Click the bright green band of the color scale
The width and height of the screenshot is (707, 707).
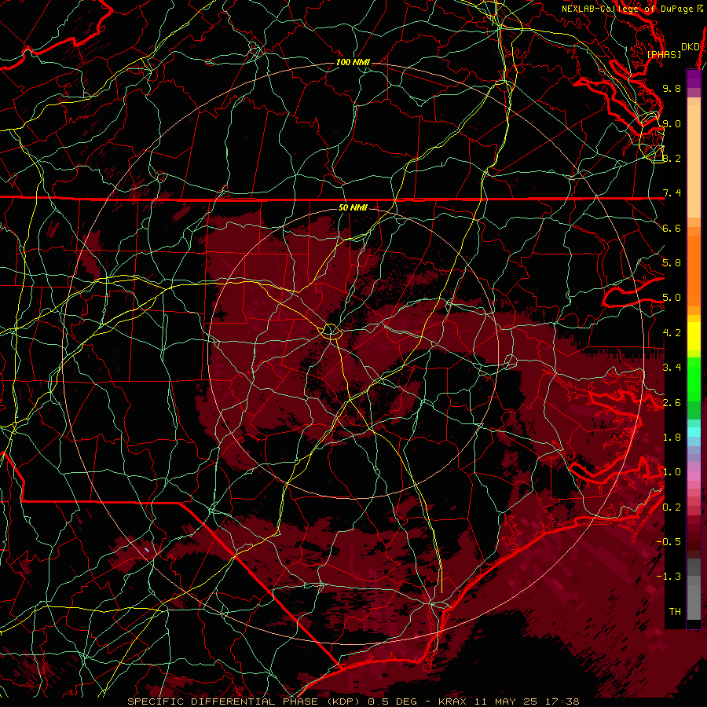694,379
